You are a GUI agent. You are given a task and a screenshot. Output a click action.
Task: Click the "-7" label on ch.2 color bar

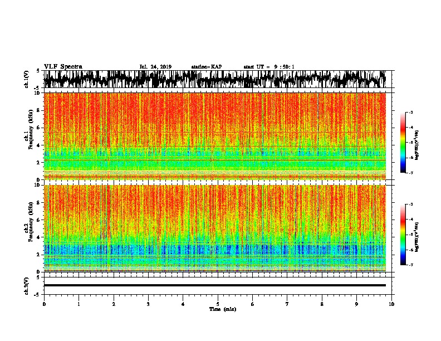[411, 265]
